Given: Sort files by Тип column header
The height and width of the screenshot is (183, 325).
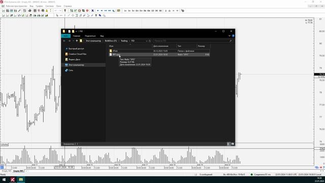Looking at the screenshot, I should 186,46.
